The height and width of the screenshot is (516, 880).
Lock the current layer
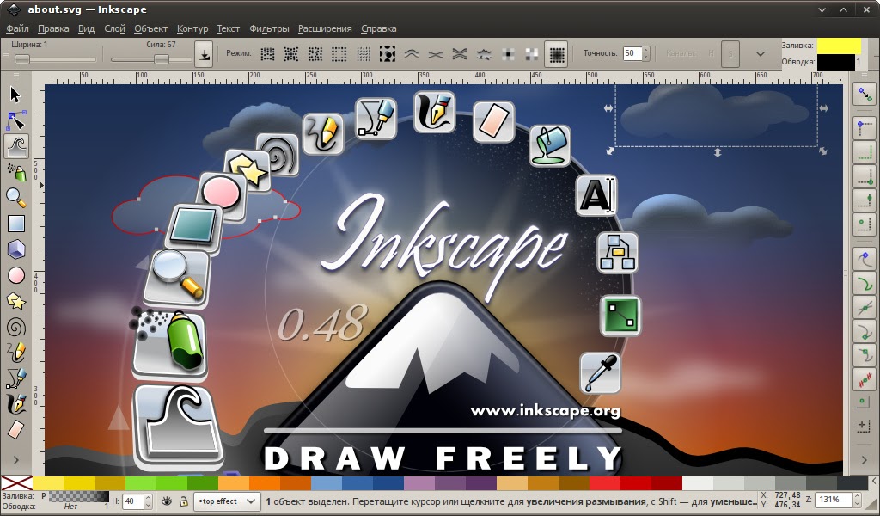coord(183,501)
